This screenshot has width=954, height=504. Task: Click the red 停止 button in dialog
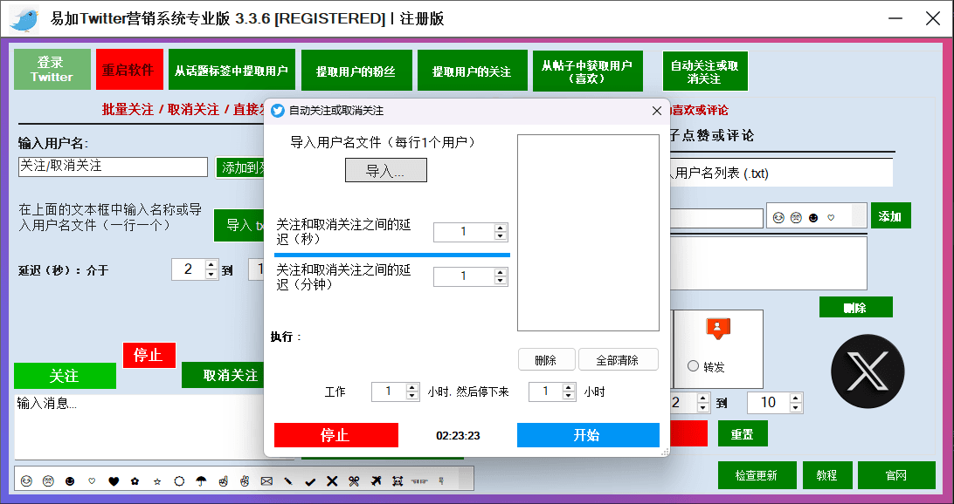335,435
